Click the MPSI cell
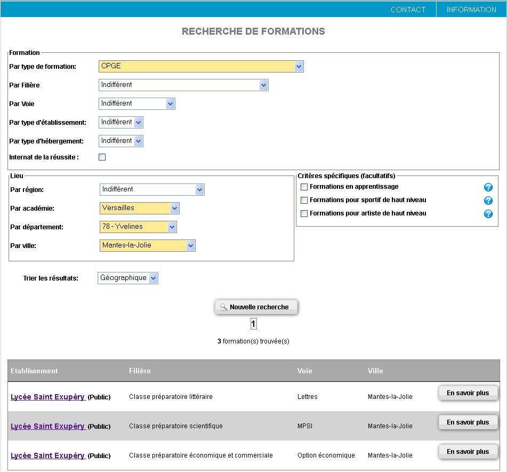The width and height of the screenshot is (507, 472). [305, 426]
